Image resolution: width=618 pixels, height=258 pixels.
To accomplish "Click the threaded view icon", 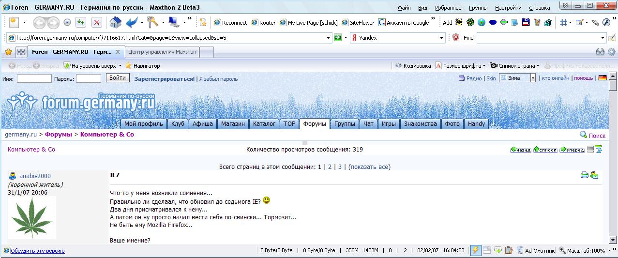I will (598, 149).
